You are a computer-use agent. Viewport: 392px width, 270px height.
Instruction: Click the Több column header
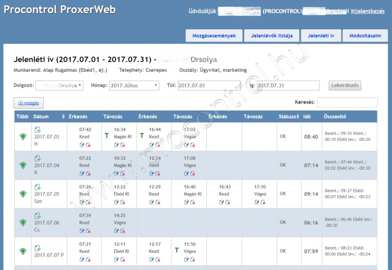22,116
